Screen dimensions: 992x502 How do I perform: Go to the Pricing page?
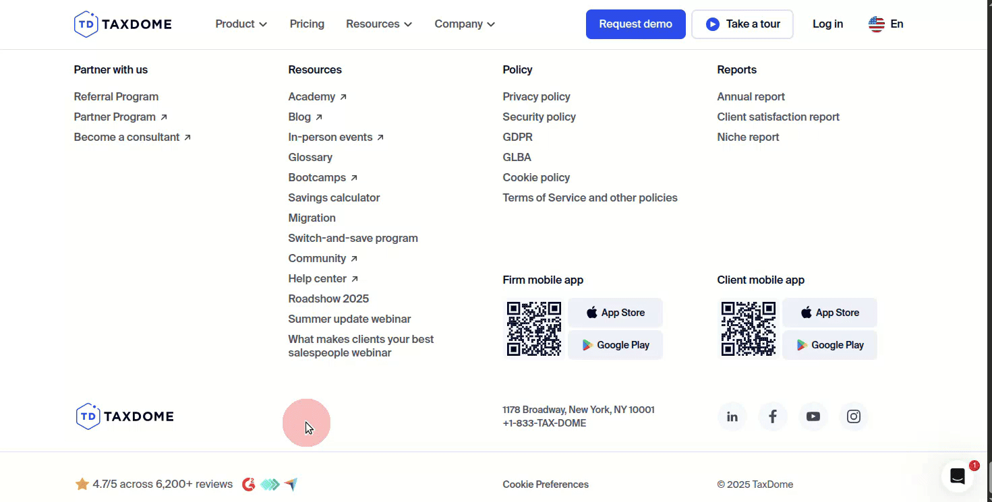click(x=307, y=24)
